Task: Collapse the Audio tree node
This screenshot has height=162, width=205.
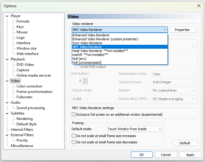Action: 7,102
